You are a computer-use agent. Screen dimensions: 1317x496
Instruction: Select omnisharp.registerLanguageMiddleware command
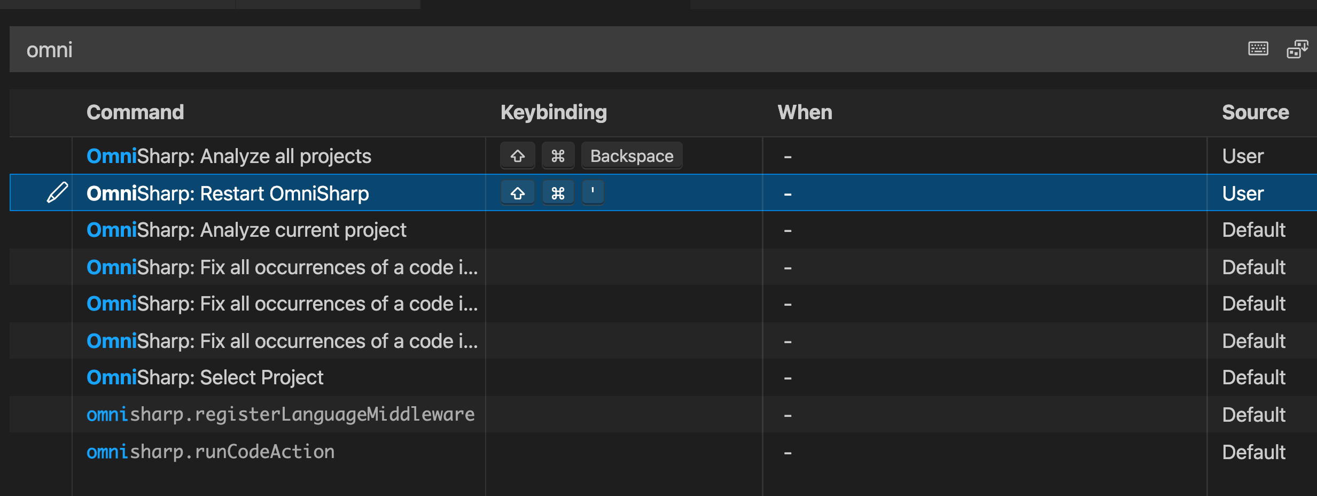point(280,414)
